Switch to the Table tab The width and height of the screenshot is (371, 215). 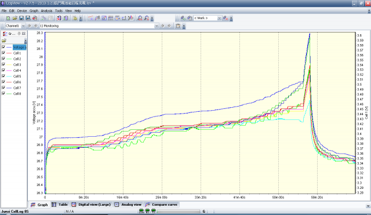[60, 205]
